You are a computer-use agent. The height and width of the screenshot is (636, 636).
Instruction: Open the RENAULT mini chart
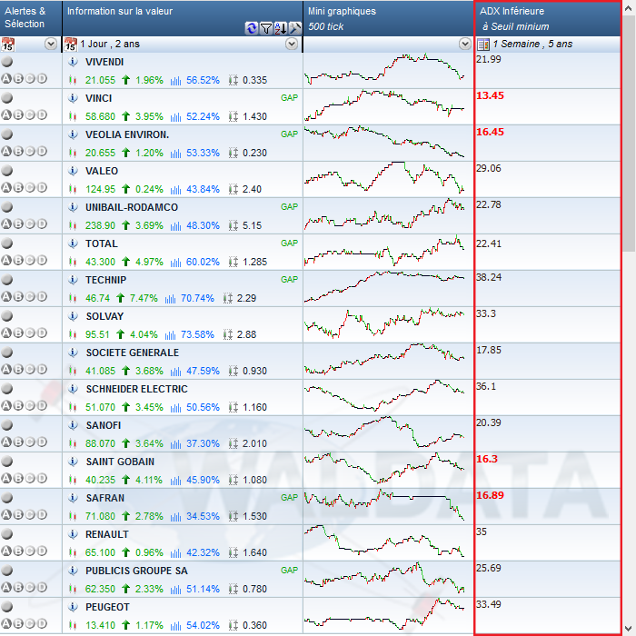pyautogui.click(x=384, y=542)
